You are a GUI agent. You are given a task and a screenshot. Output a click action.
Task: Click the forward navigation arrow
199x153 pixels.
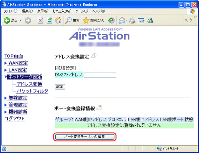(x=28, y=20)
